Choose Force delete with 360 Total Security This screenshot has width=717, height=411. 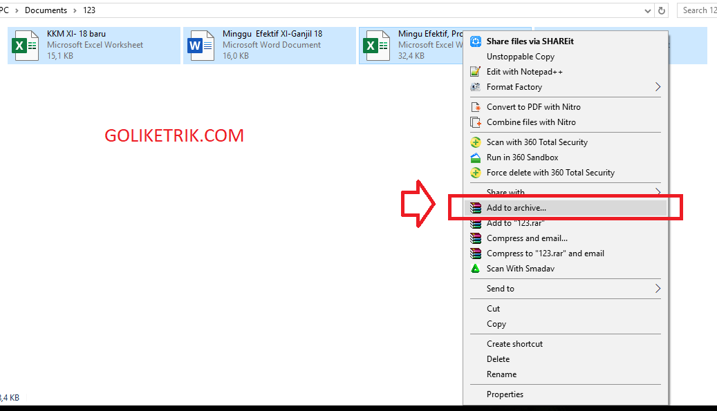(565, 173)
